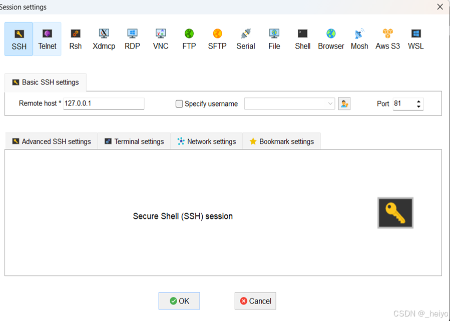Open the Bookmark settings tab
This screenshot has width=450, height=321.
coord(281,141)
